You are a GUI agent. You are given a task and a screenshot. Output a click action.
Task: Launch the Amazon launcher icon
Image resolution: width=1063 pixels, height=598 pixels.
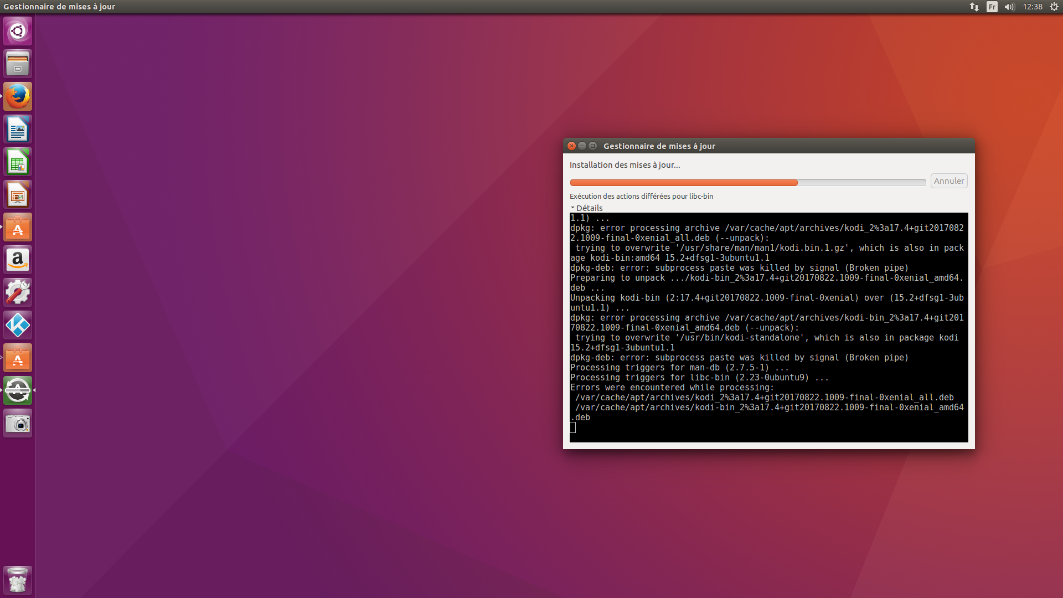[18, 260]
